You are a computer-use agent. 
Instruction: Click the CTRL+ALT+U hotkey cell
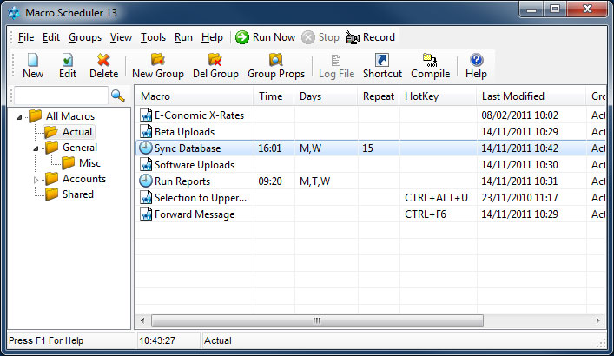coord(436,198)
